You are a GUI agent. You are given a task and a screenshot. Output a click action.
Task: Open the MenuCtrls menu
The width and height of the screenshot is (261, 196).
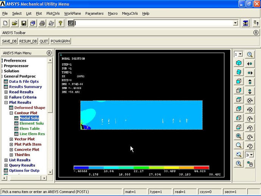pos(130,14)
